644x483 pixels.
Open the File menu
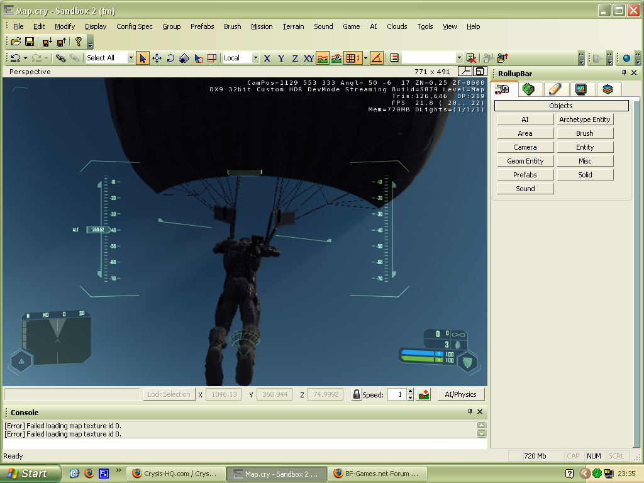pos(18,26)
